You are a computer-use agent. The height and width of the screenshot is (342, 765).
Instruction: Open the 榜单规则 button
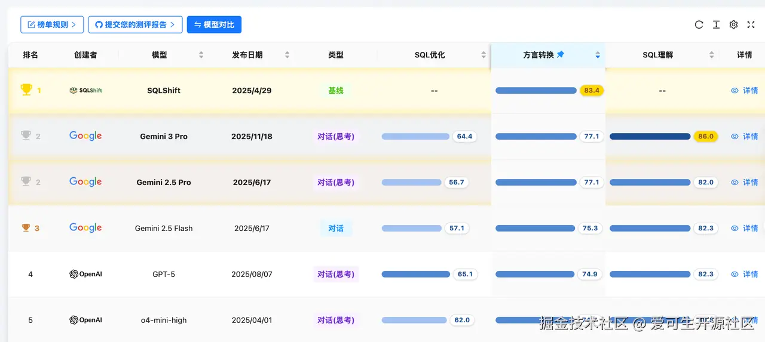[x=52, y=24]
